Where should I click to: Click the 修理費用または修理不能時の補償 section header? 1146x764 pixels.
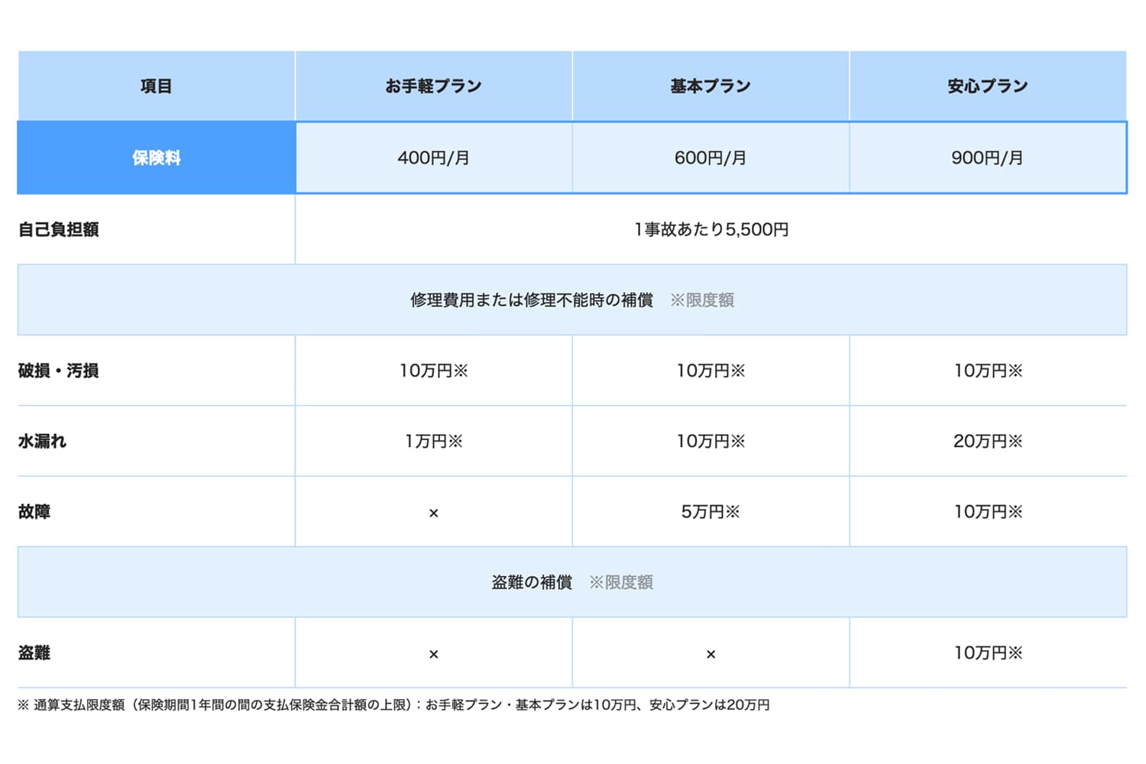(x=532, y=300)
